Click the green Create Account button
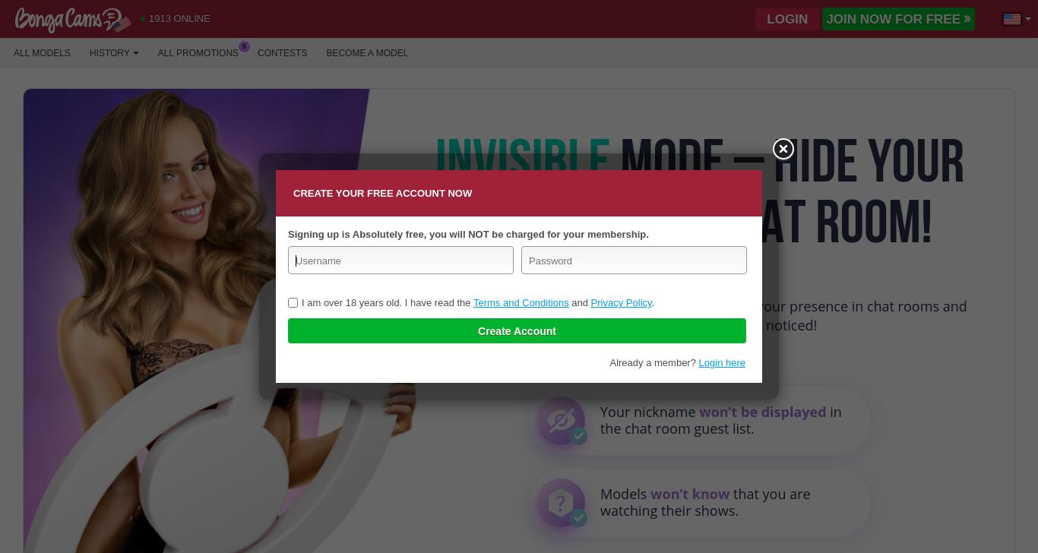The height and width of the screenshot is (553, 1038). (517, 331)
